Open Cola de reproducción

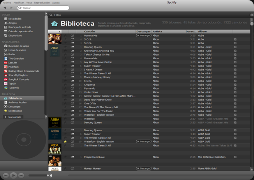tap(20, 31)
